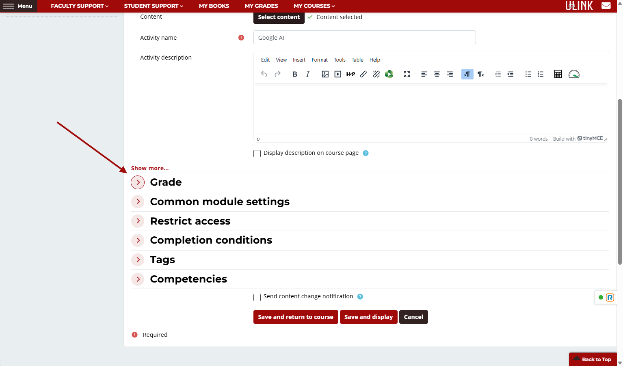This screenshot has height=366, width=623.
Task: Open the mail envelope icon in header
Action: click(606, 6)
